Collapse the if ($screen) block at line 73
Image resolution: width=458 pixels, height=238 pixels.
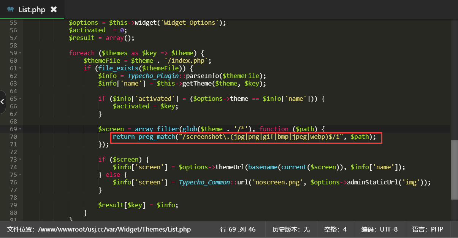pos(20,160)
